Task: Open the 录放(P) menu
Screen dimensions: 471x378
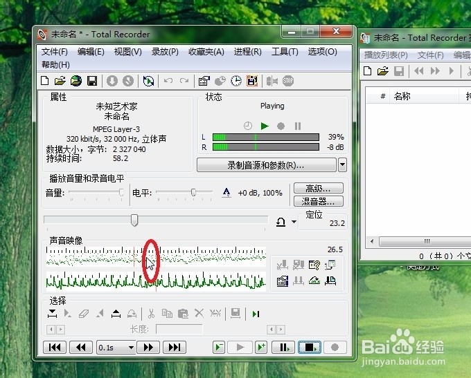Action: pos(165,52)
